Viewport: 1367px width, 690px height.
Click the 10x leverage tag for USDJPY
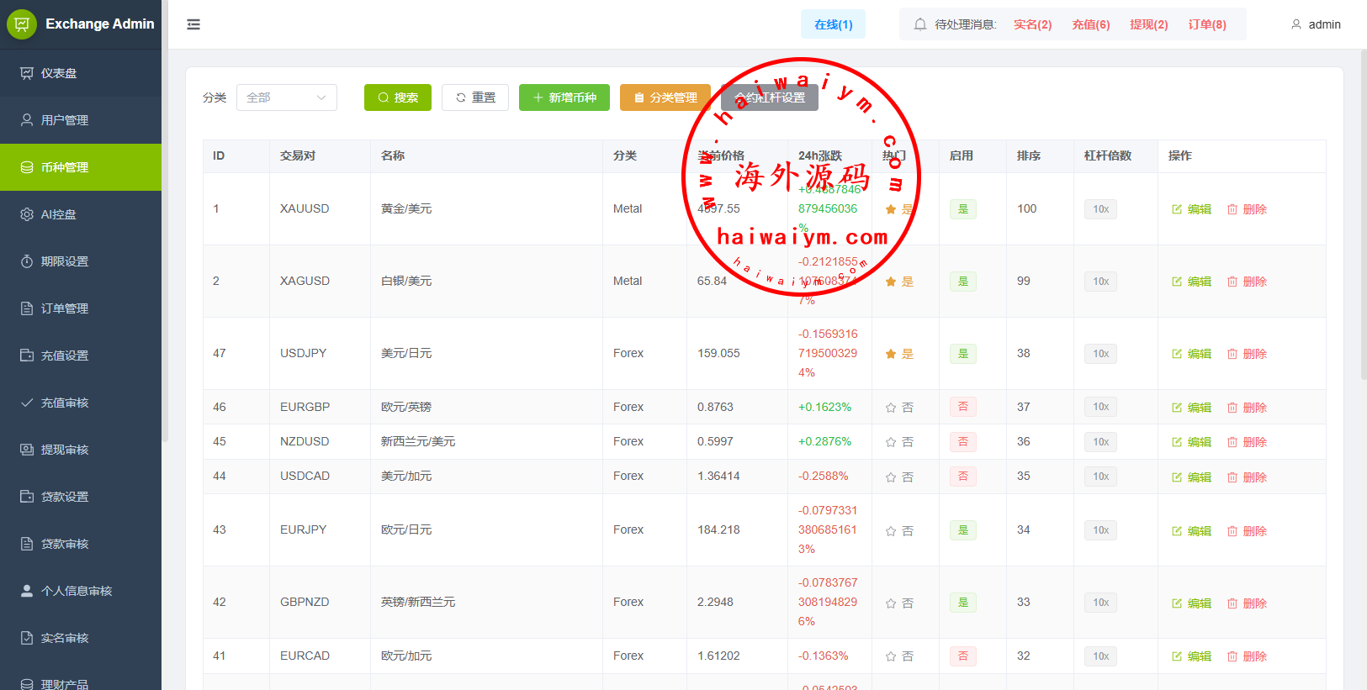1101,353
